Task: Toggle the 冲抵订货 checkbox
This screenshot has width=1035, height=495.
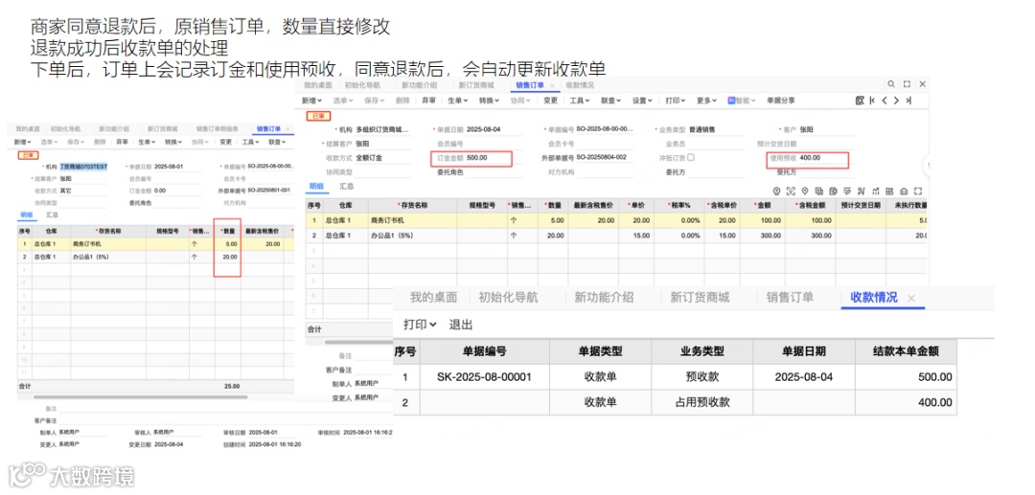Action: click(691, 158)
